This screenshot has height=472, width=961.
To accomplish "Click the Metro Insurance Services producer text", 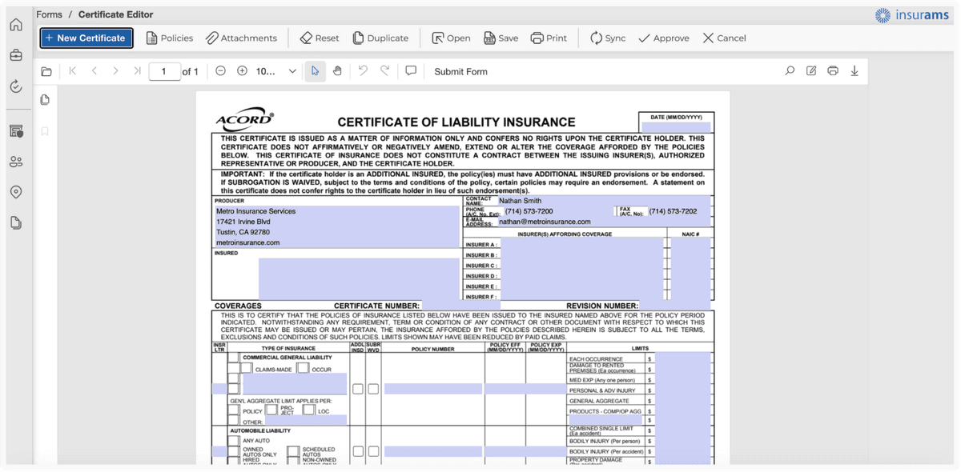I will pos(255,211).
